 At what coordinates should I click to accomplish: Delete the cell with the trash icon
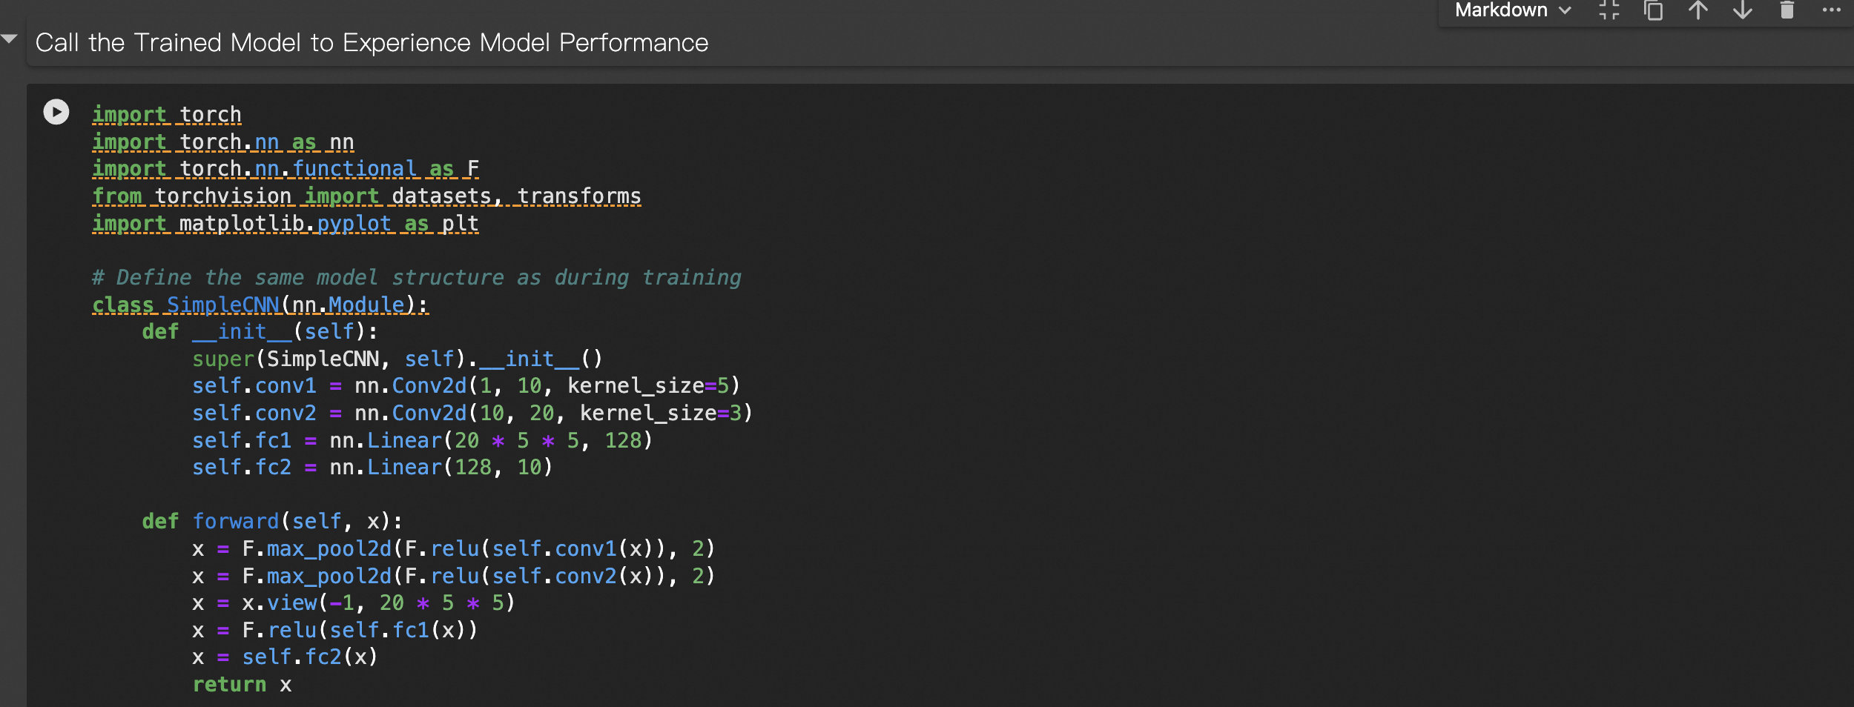point(1787,10)
